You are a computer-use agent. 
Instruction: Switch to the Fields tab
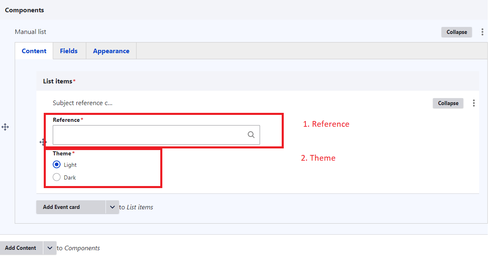pos(69,51)
